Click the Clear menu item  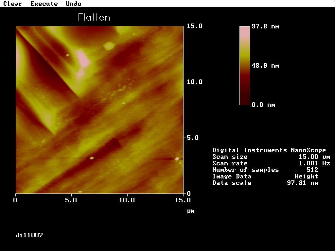click(x=13, y=4)
